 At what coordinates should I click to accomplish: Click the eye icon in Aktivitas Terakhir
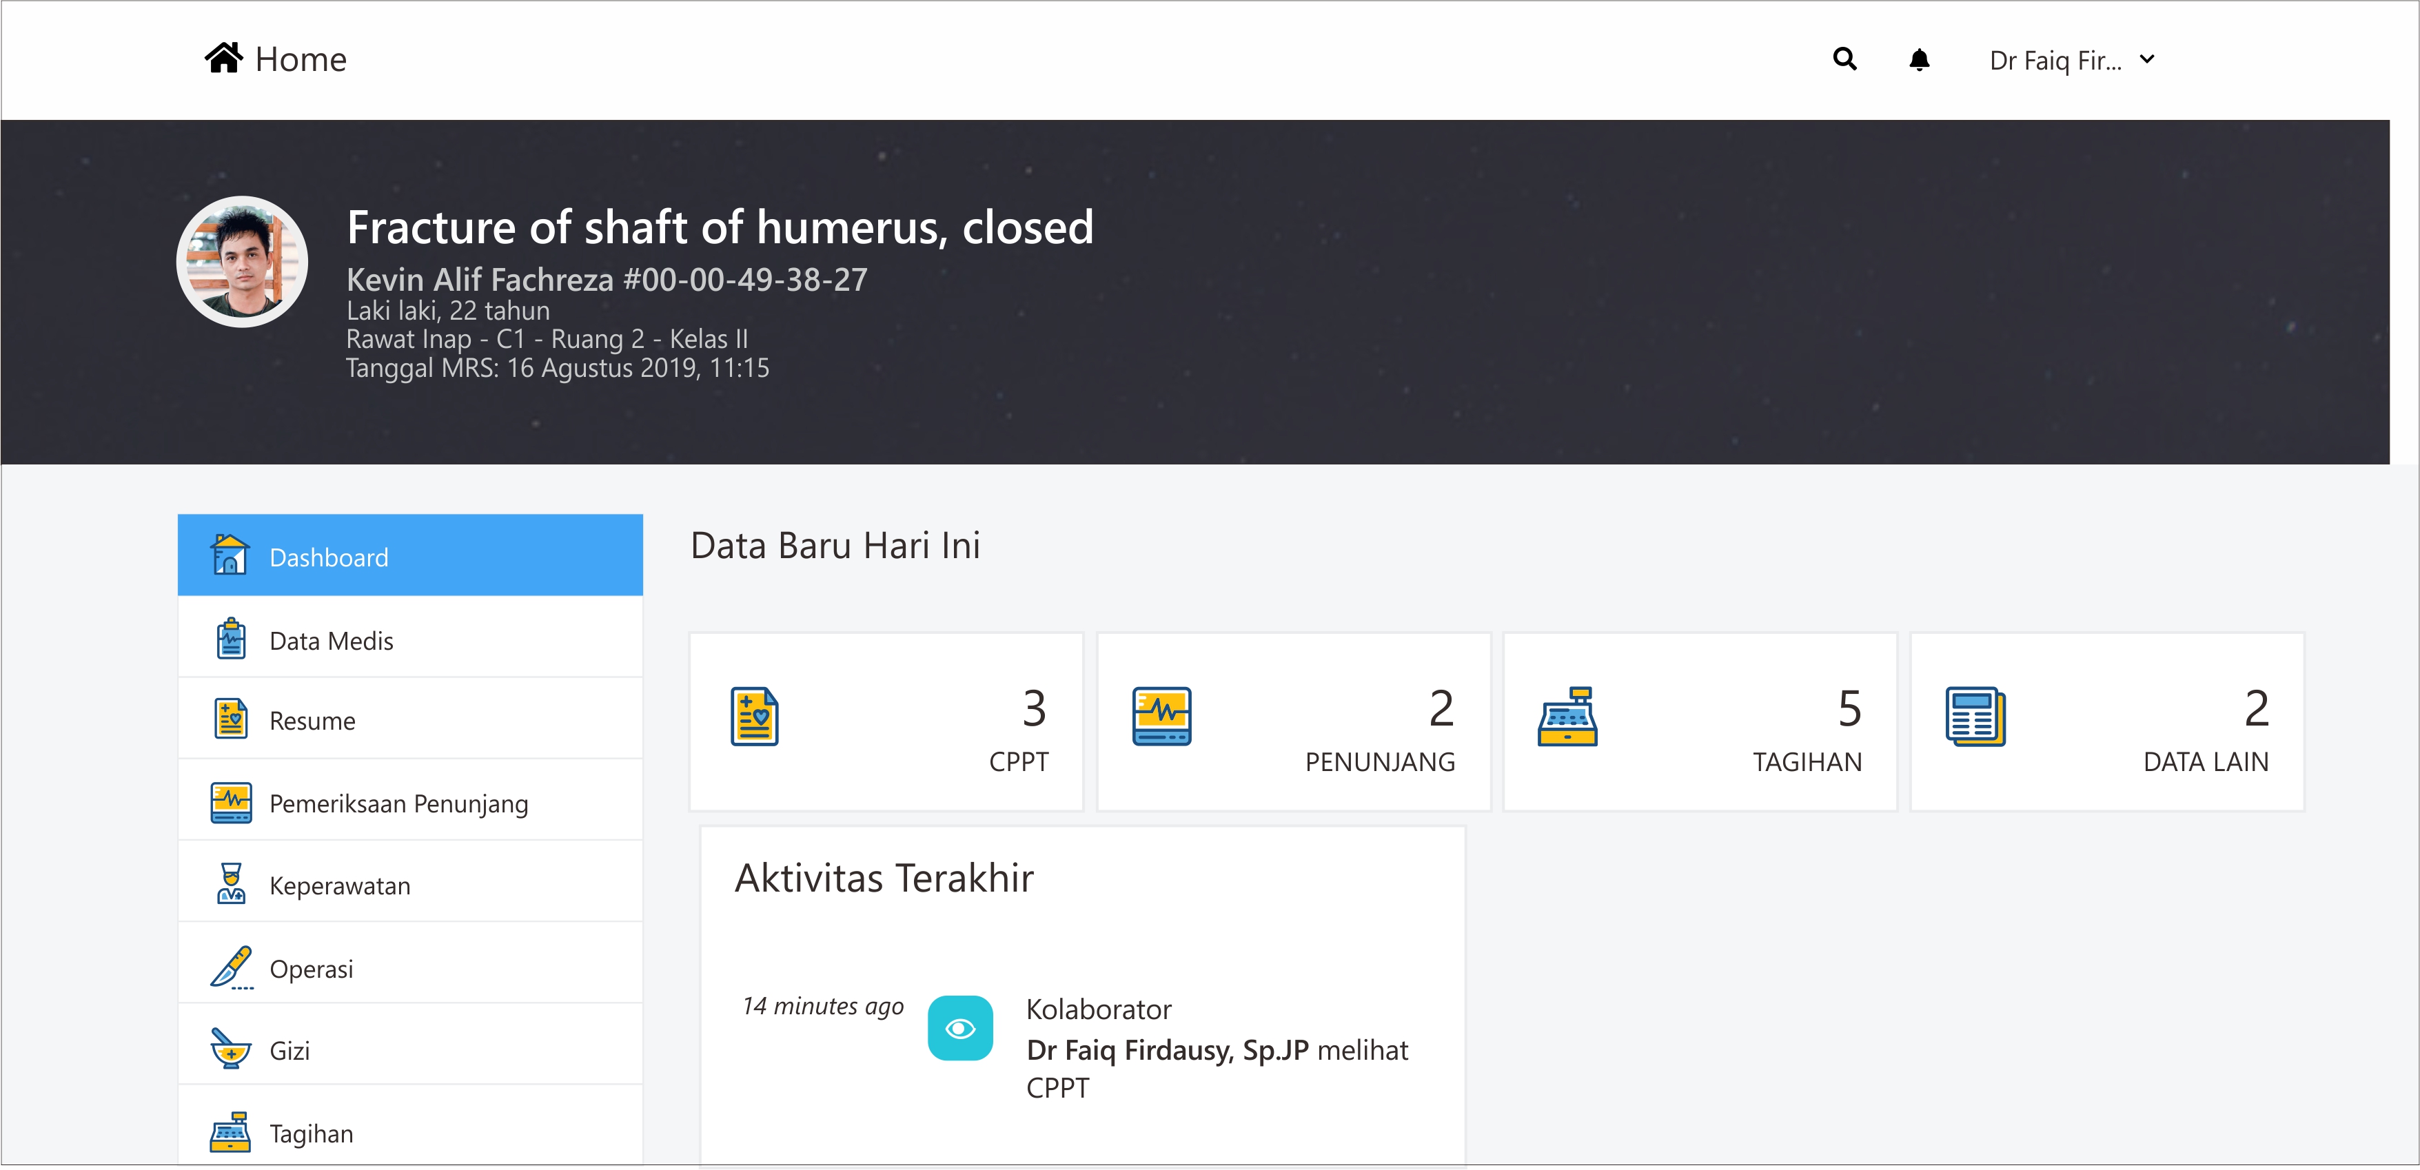tap(960, 1028)
